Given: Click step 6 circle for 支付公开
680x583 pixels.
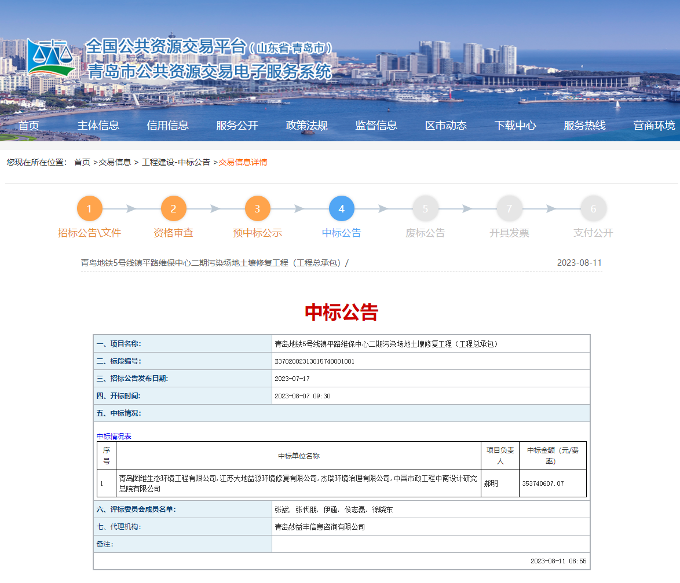Looking at the screenshot, I should (593, 209).
